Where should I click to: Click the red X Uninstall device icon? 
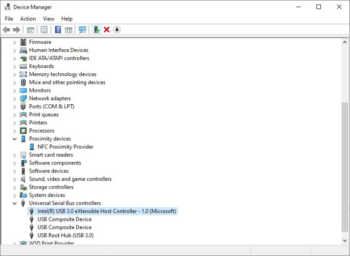click(x=107, y=30)
